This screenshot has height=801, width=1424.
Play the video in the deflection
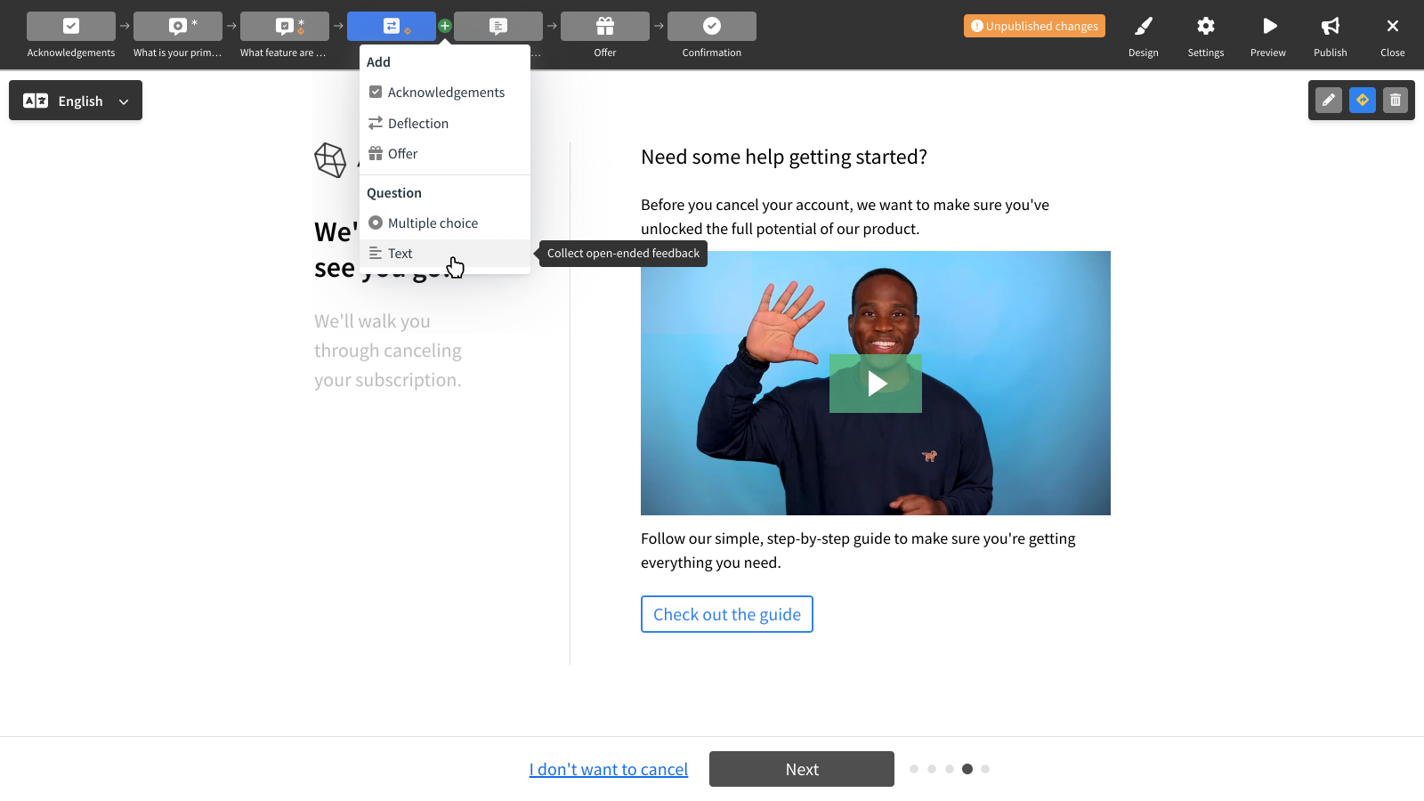(x=876, y=384)
